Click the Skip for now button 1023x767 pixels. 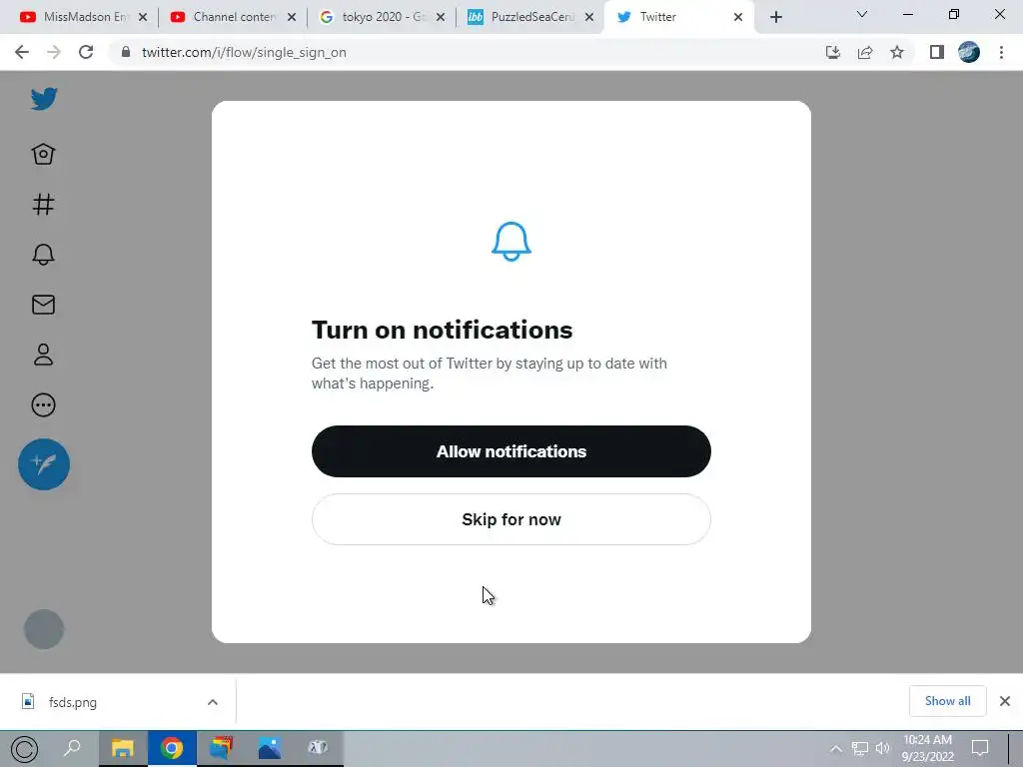pos(511,519)
